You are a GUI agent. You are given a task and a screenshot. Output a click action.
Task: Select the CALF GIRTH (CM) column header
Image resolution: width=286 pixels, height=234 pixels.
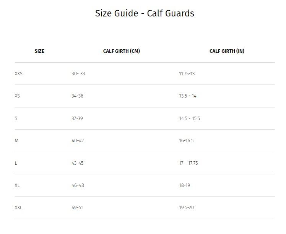point(122,51)
